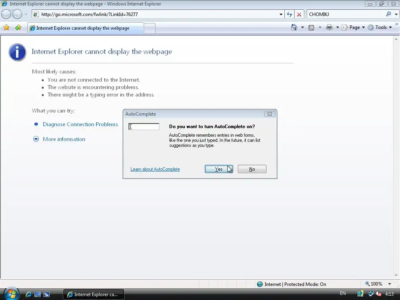This screenshot has width=400, height=300.
Task: Click the Print icon
Action: coord(329,27)
